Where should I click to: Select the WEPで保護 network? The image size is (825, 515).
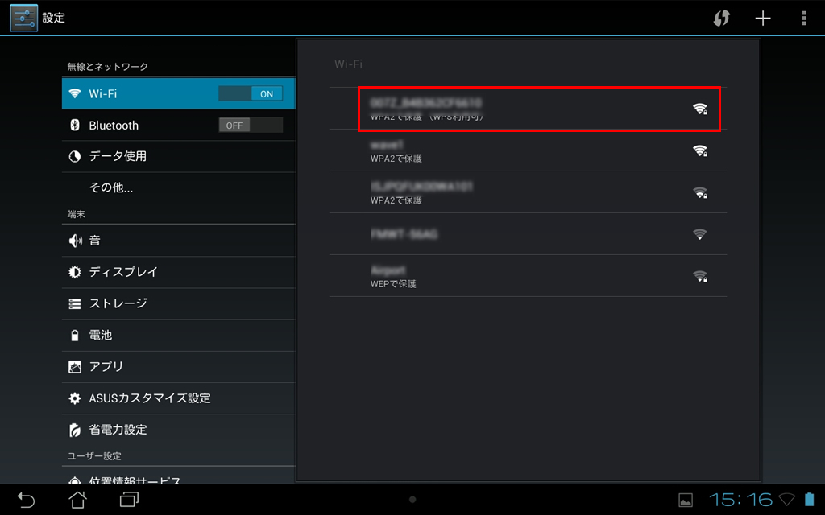point(529,276)
